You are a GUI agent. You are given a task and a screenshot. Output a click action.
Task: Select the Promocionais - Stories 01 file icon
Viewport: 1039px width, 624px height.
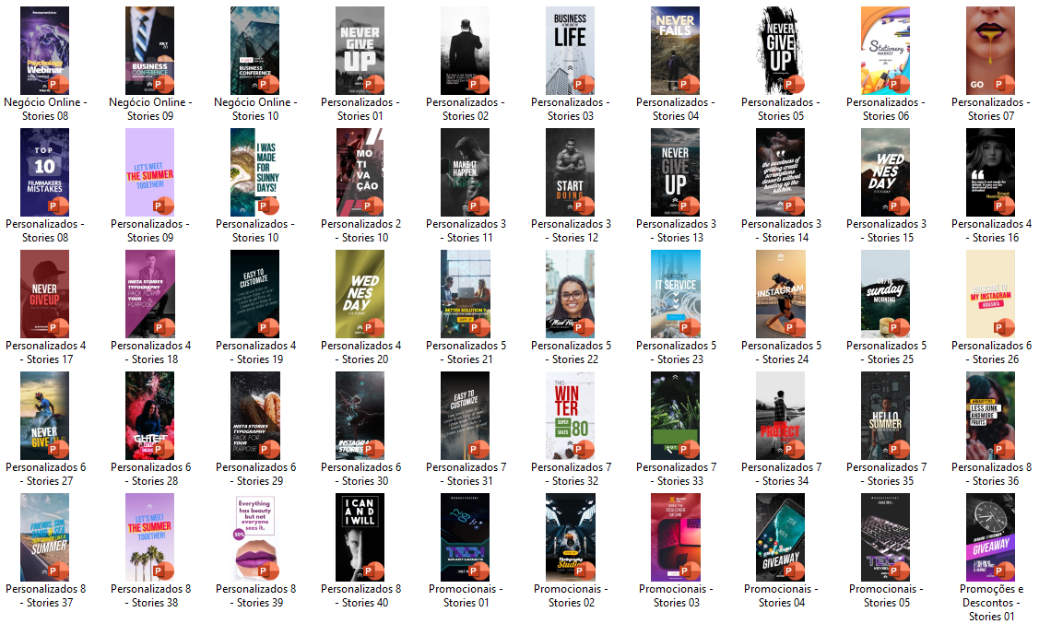[x=465, y=537]
